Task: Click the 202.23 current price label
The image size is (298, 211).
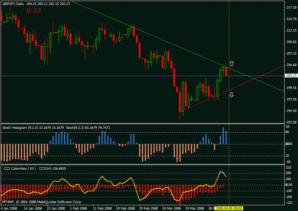Action: 291,76
